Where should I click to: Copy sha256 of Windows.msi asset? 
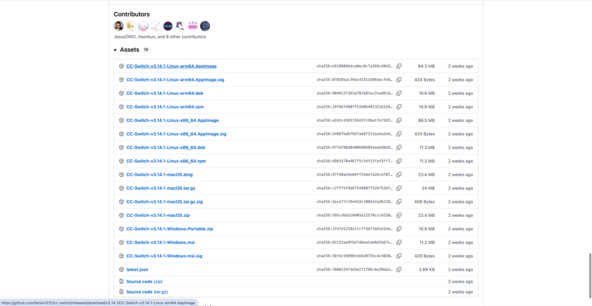(399, 243)
